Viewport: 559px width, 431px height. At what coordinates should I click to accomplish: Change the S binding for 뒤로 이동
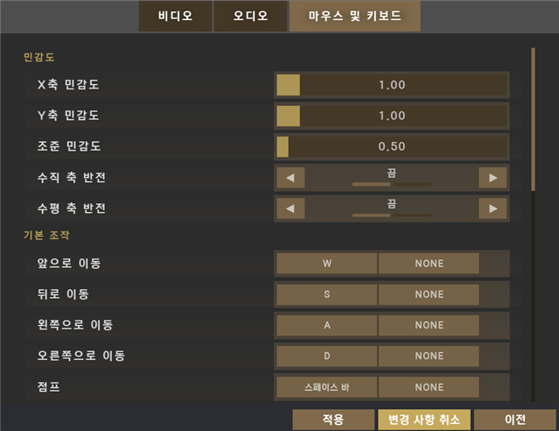tap(326, 294)
